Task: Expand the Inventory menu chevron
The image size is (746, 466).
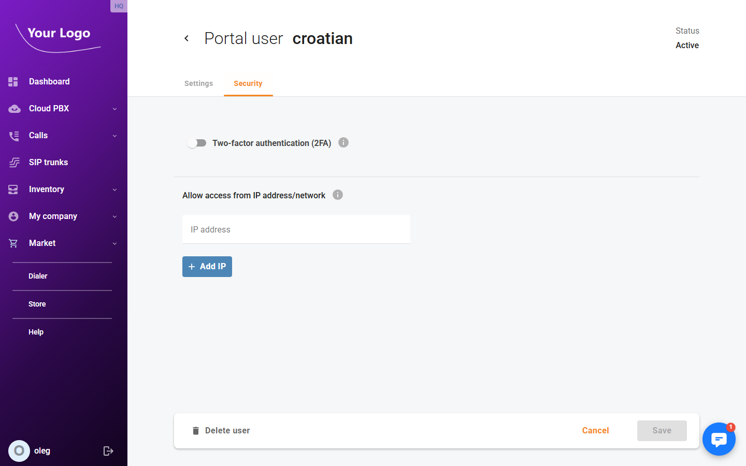Action: pos(114,189)
